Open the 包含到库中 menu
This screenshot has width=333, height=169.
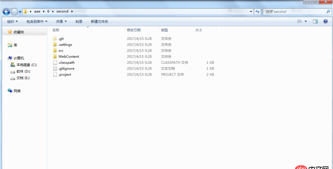point(37,22)
